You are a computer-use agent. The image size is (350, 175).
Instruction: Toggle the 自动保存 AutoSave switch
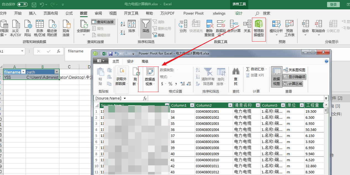pos(22,4)
